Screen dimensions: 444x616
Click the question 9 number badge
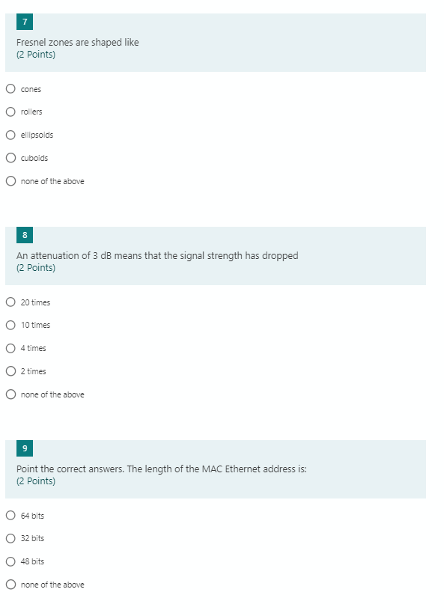[x=26, y=448]
